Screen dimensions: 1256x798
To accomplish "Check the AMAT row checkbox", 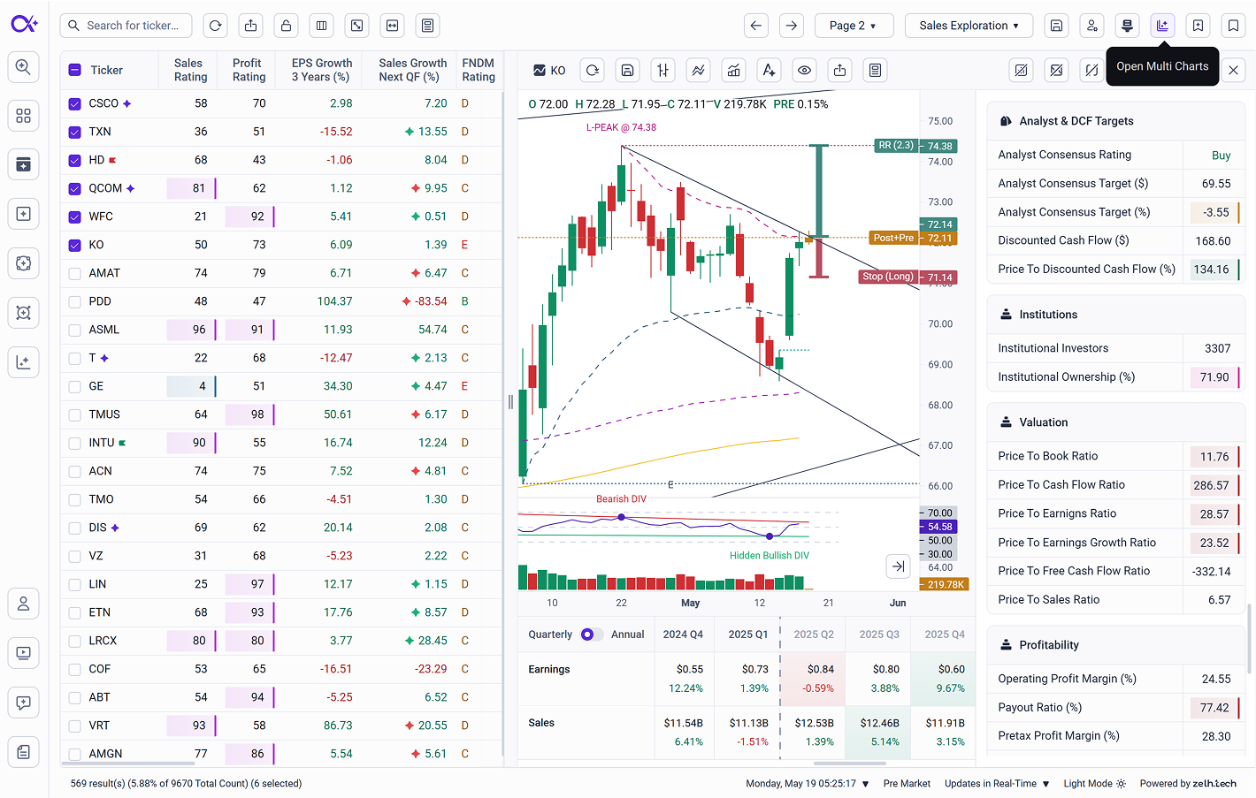I will click(75, 273).
